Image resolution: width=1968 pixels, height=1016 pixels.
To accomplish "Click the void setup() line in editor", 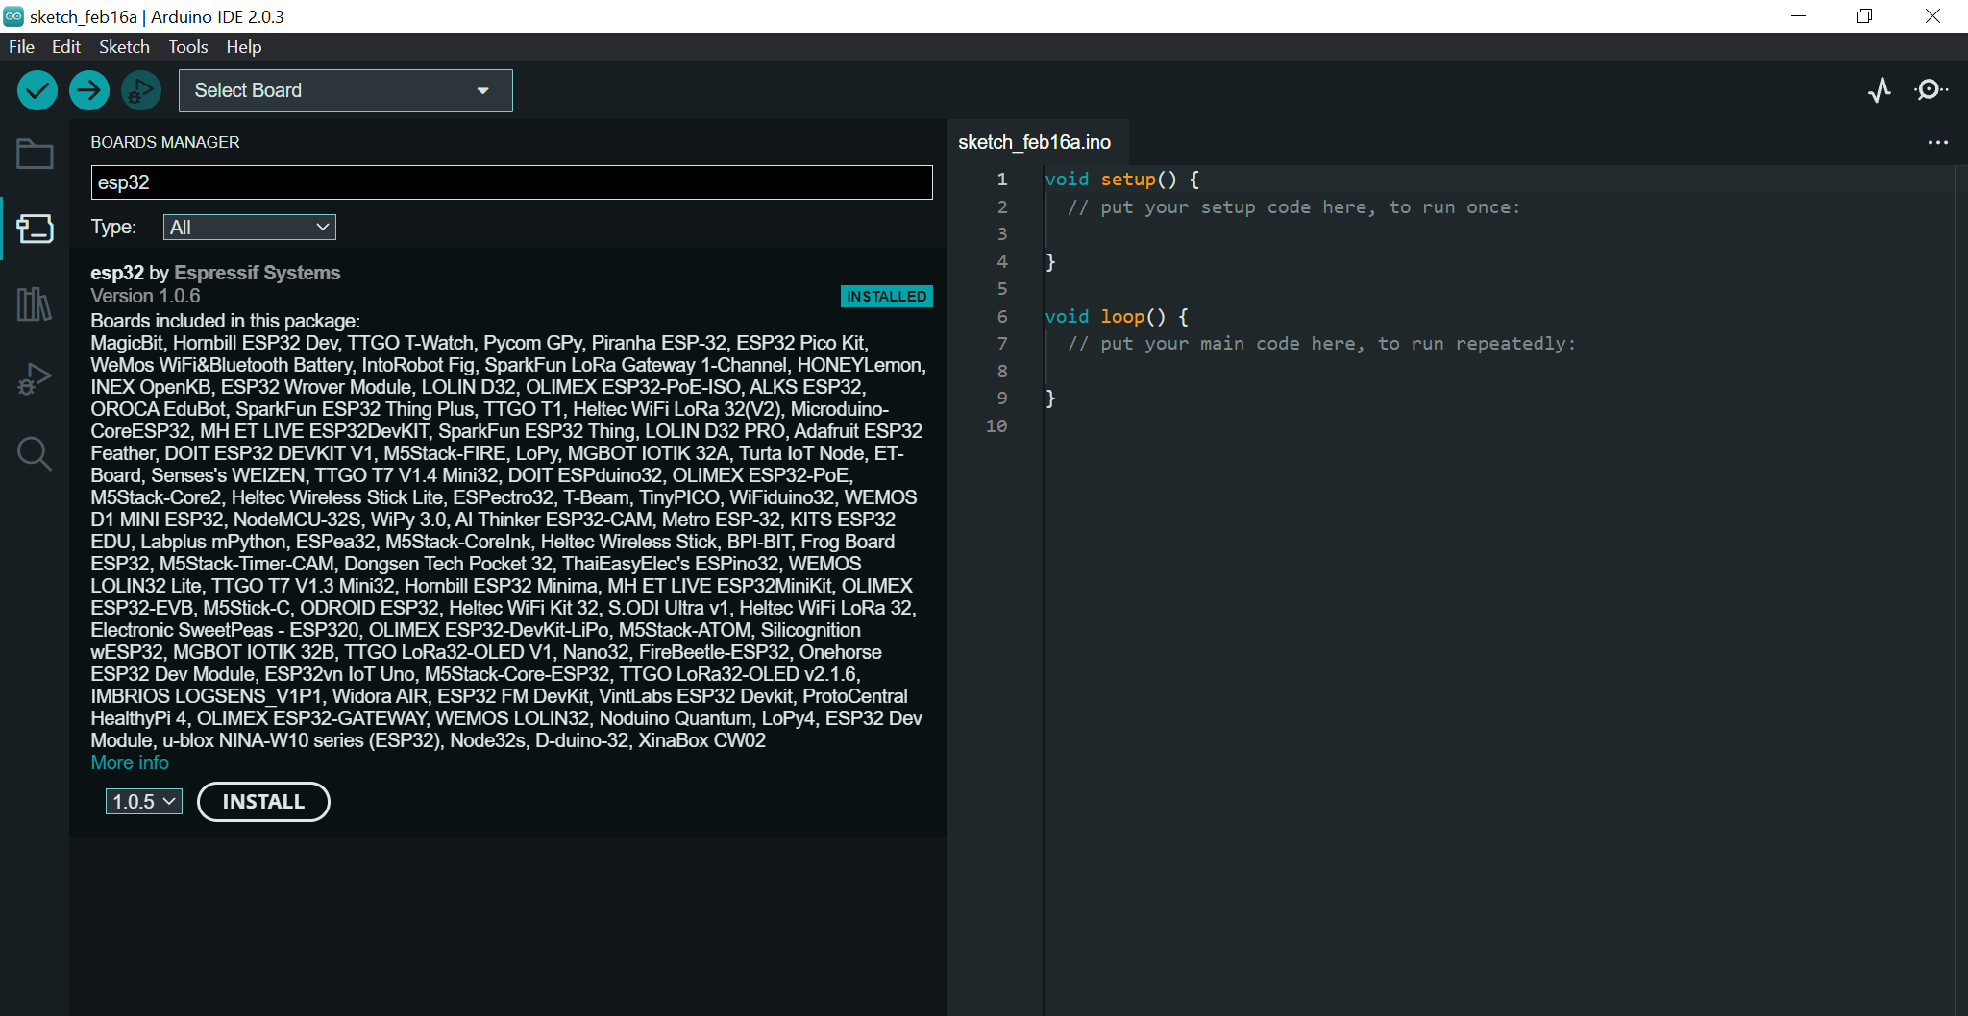I will (1122, 180).
